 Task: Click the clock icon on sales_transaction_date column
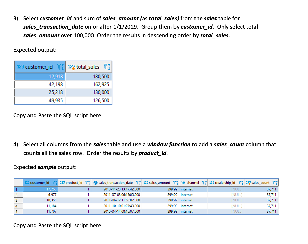click(95, 183)
